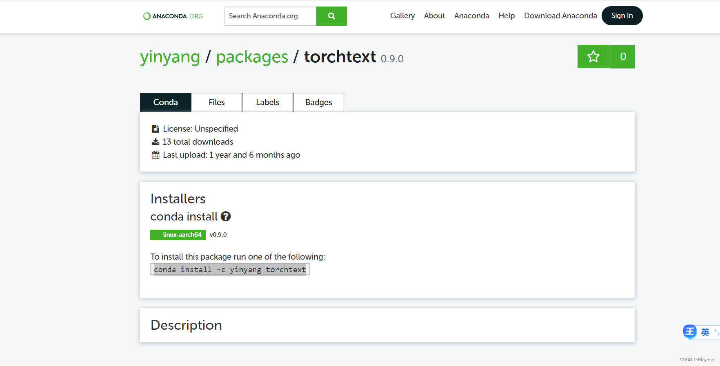Screen dimensions: 720x366
Task: Click the v0.9.0 version label
Action: (218, 235)
